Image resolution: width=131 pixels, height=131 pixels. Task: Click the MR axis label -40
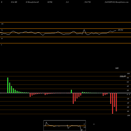coord(128,103)
